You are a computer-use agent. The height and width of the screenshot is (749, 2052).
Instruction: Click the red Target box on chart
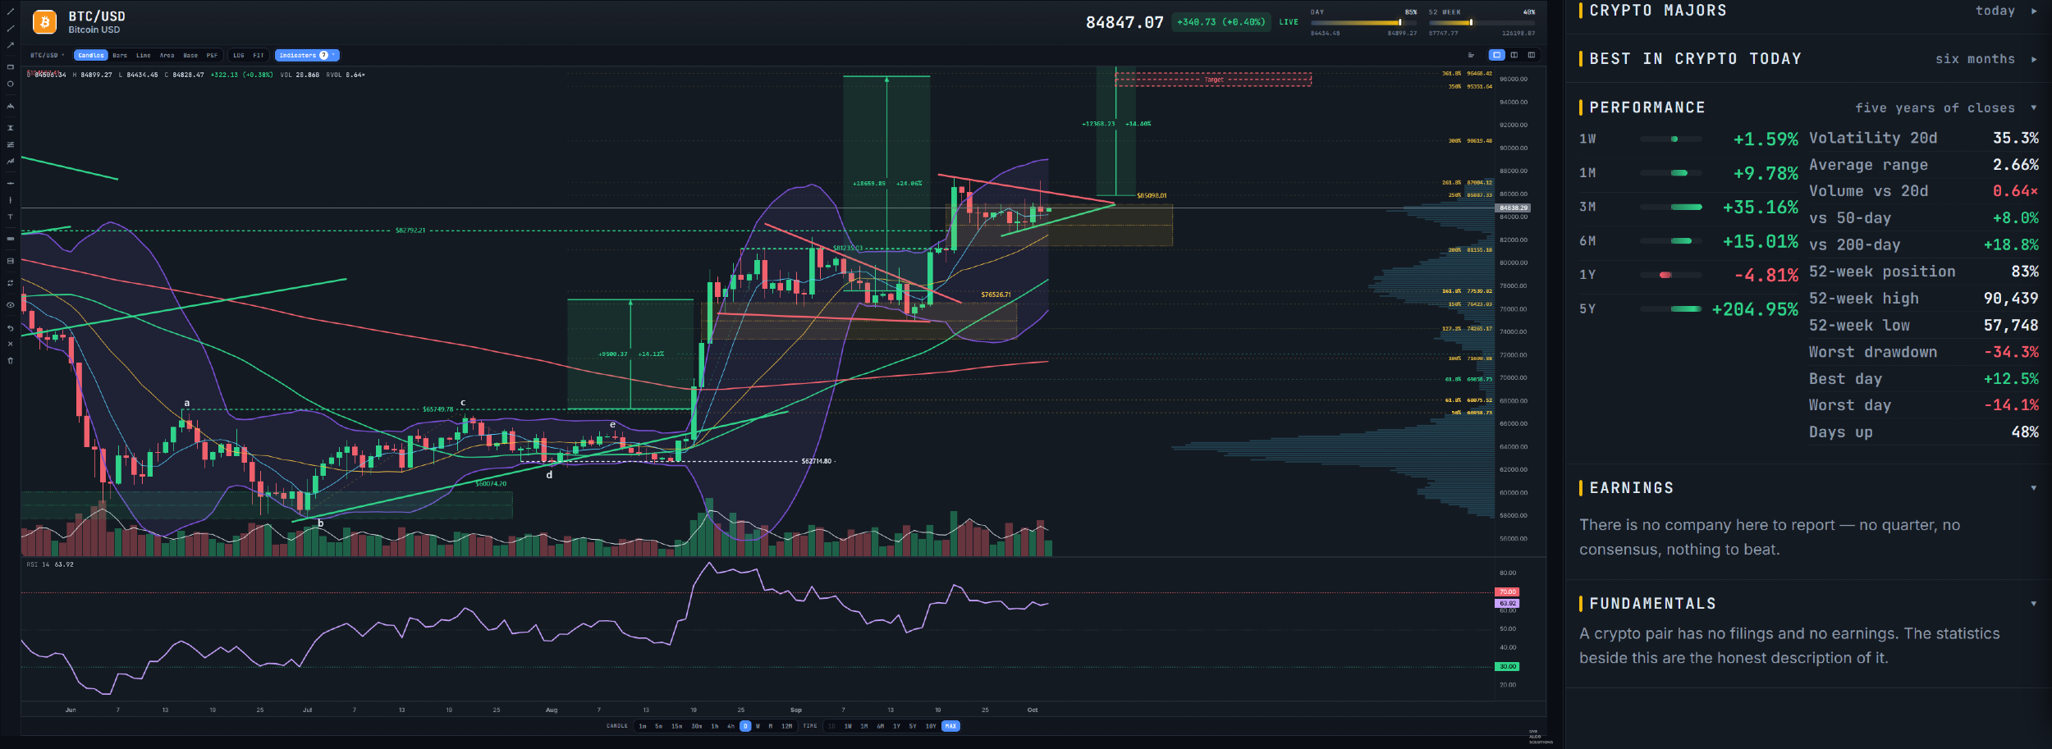(x=1213, y=80)
